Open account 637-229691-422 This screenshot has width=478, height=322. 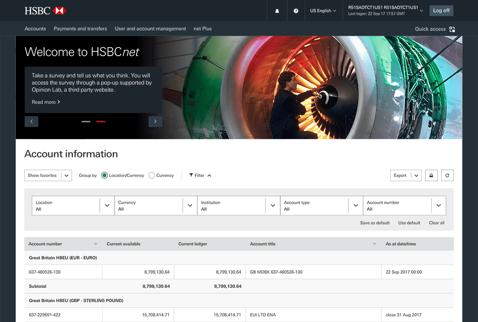point(45,315)
